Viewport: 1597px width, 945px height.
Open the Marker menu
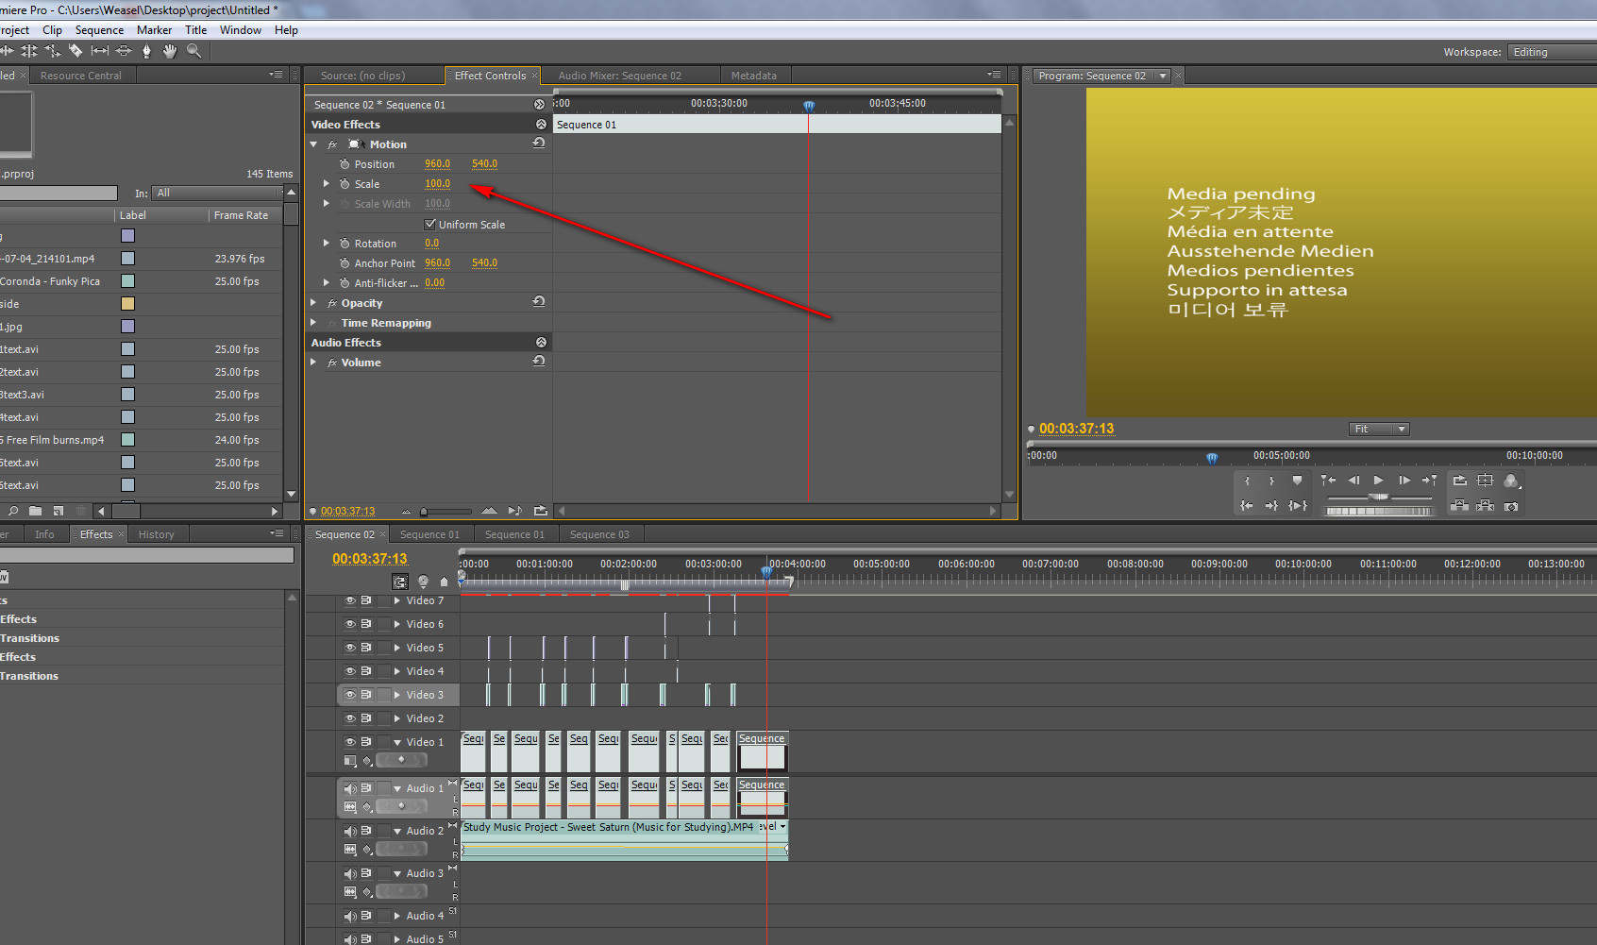tap(155, 30)
